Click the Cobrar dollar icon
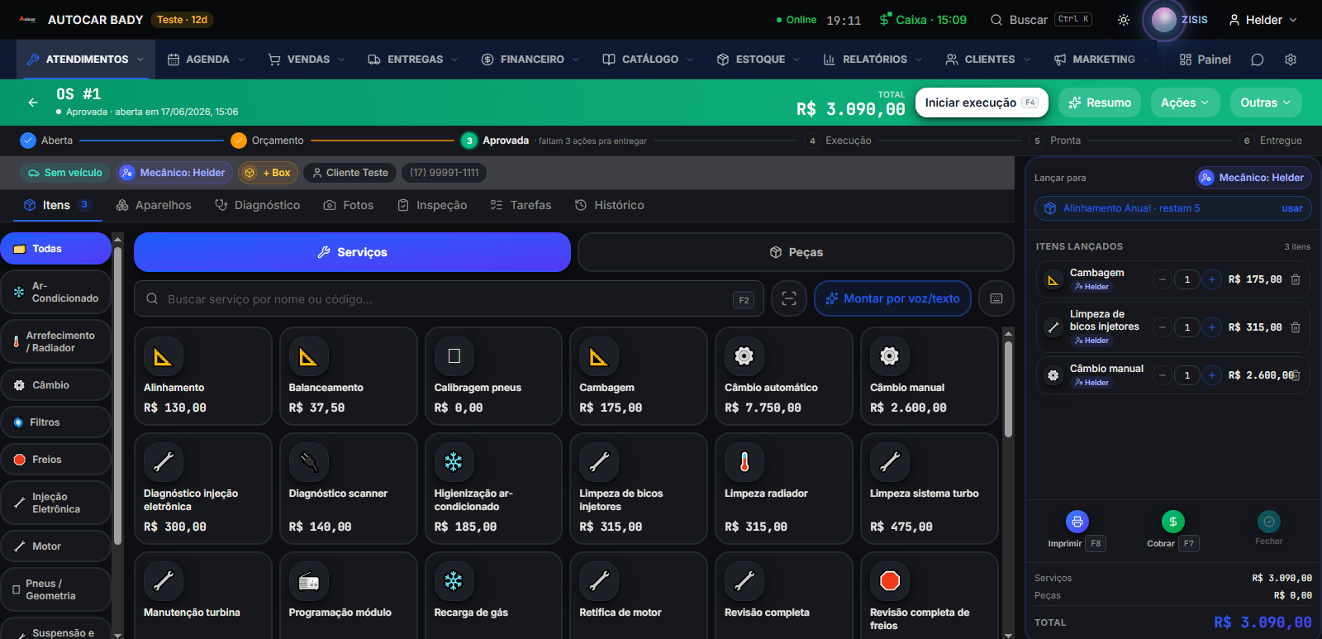Viewport: 1322px width, 639px height. click(x=1172, y=522)
